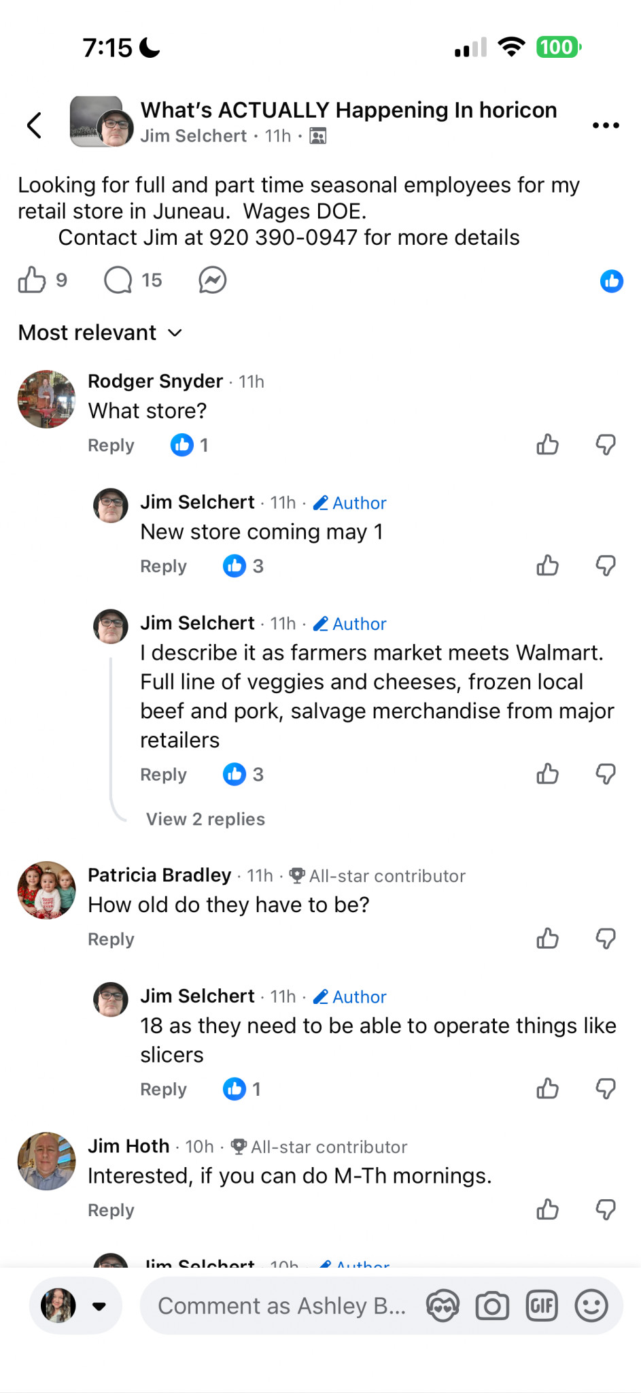Reply to Rodger Snyder's comment
The image size is (641, 1393).
coord(111,446)
